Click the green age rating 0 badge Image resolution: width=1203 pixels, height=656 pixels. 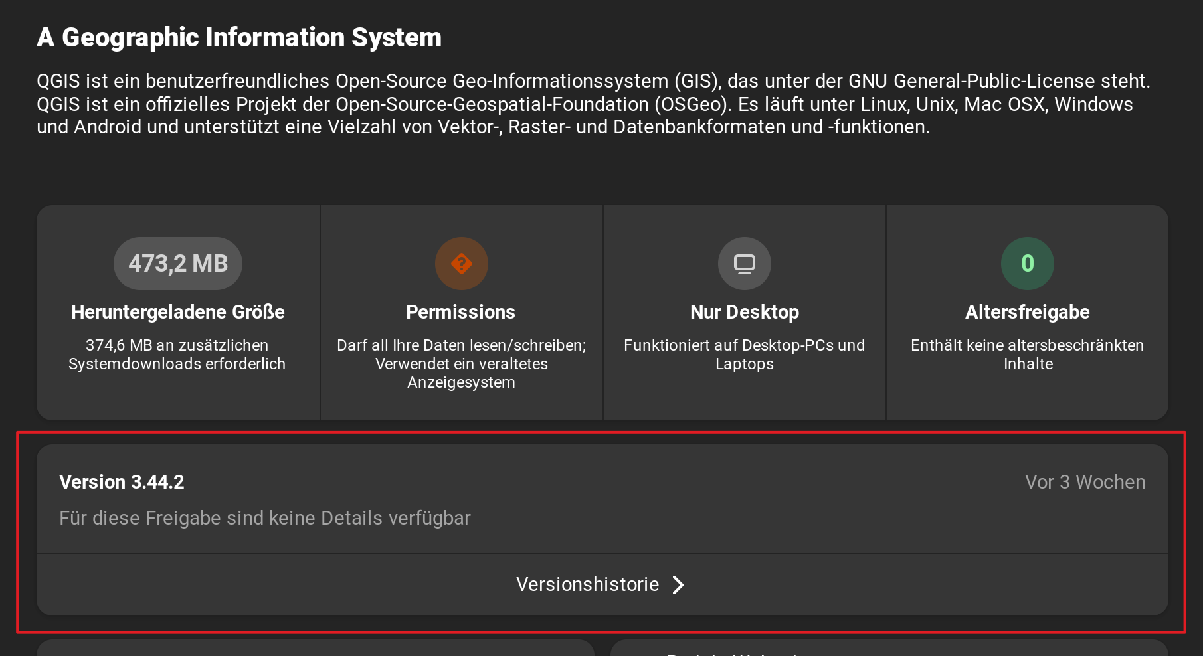[x=1027, y=264]
